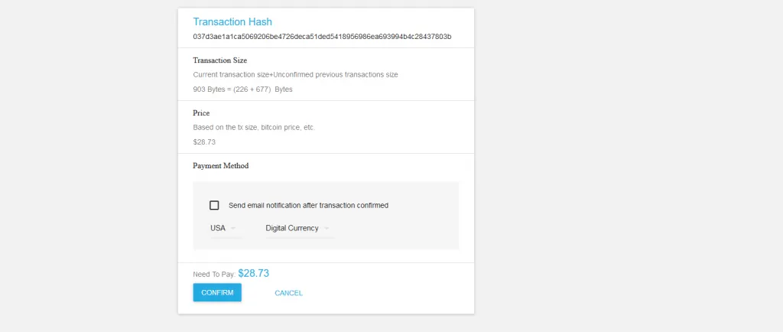783x332 pixels.
Task: Click the transaction hash string
Action: pyautogui.click(x=322, y=37)
